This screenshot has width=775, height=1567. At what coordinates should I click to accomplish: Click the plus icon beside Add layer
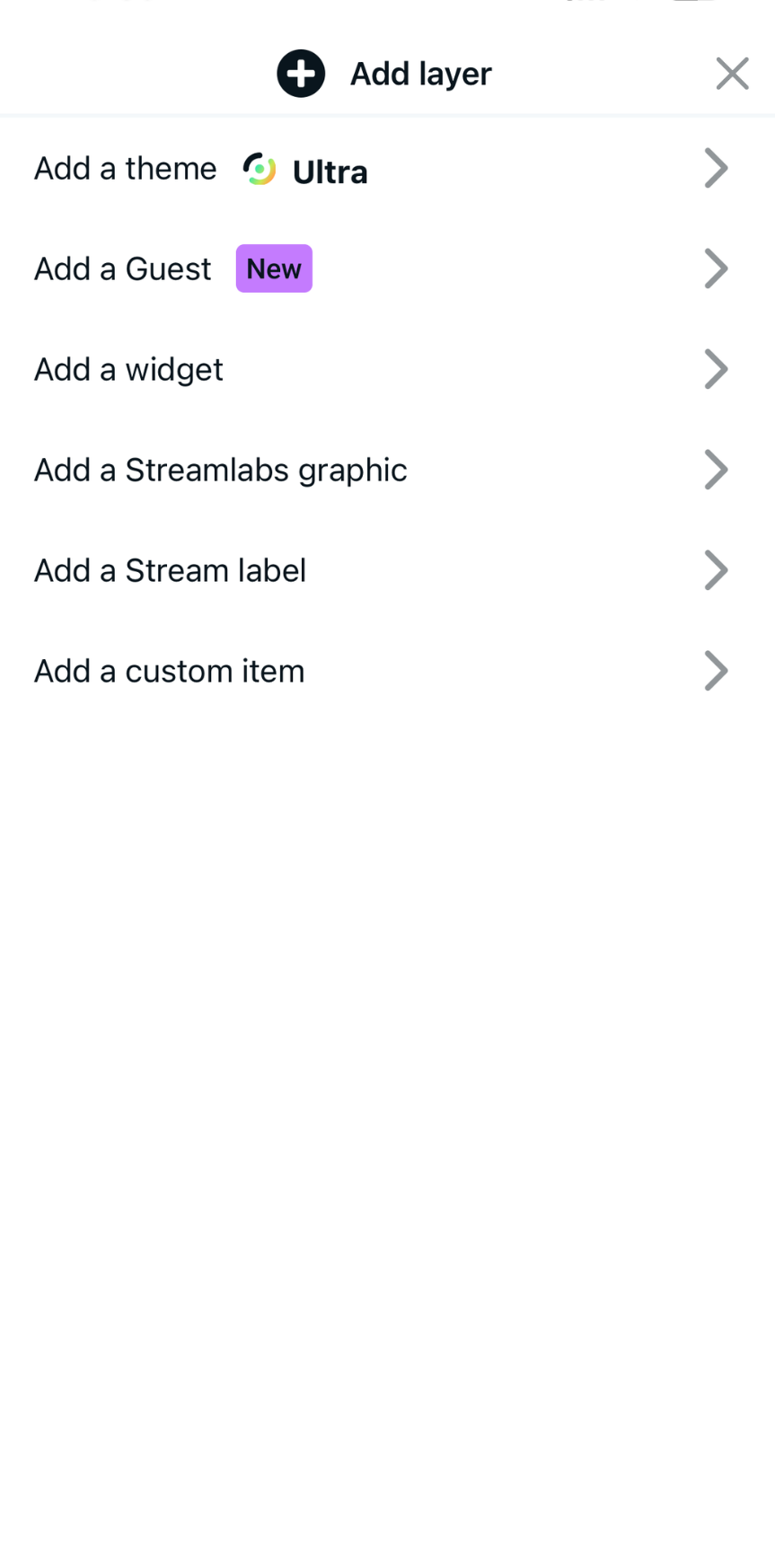(x=301, y=74)
